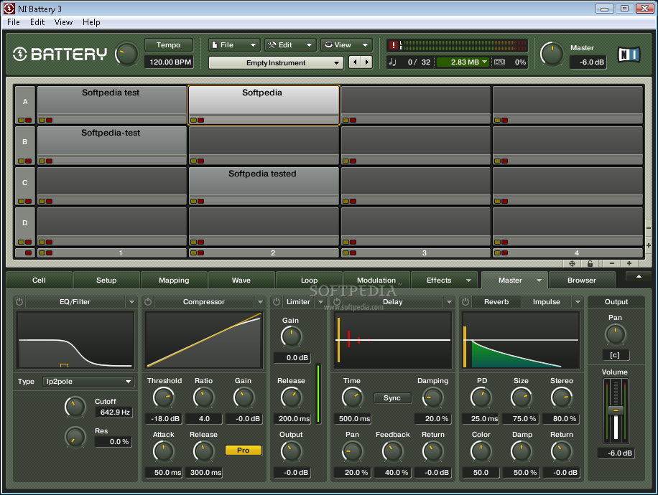Image resolution: width=658 pixels, height=495 pixels.
Task: Click the Tempo button
Action: coord(168,45)
